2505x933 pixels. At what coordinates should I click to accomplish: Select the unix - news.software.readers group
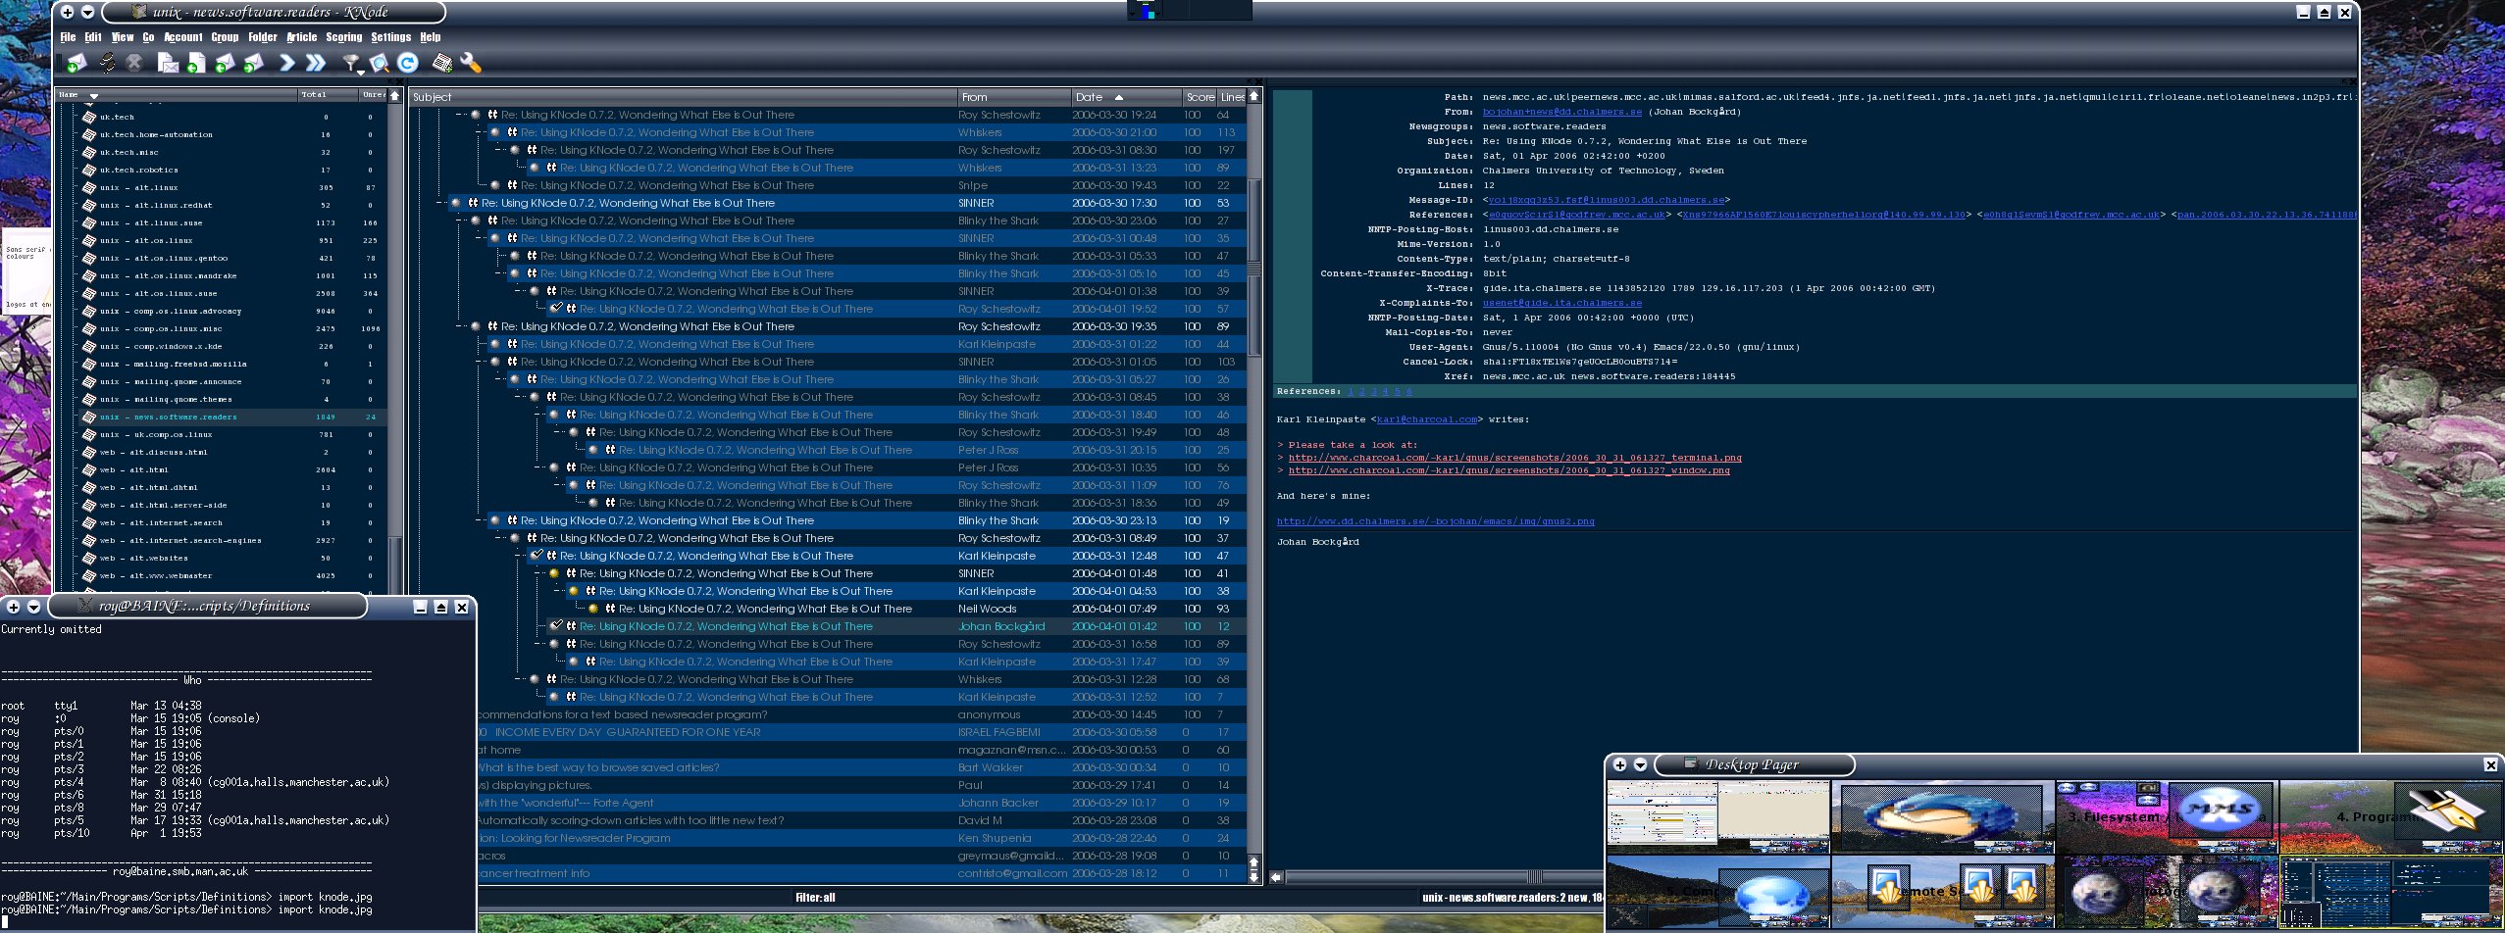click(x=222, y=417)
